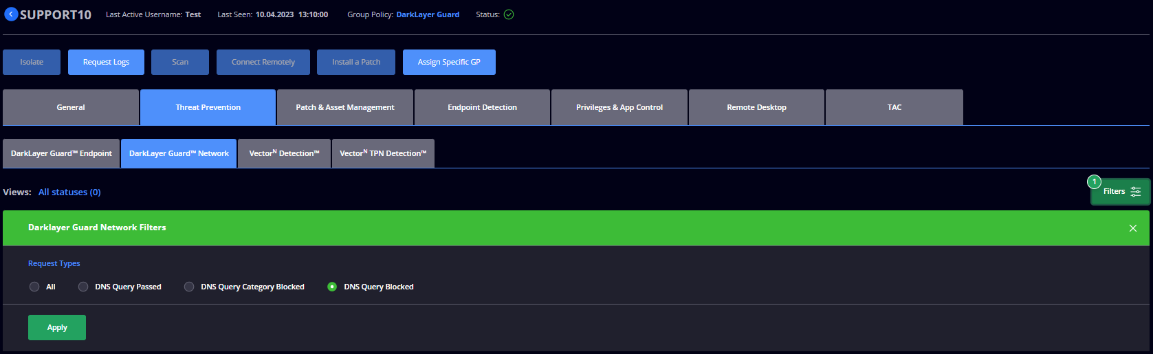Open the VectorN Detection sub-tab
1153x354 pixels.
284,153
